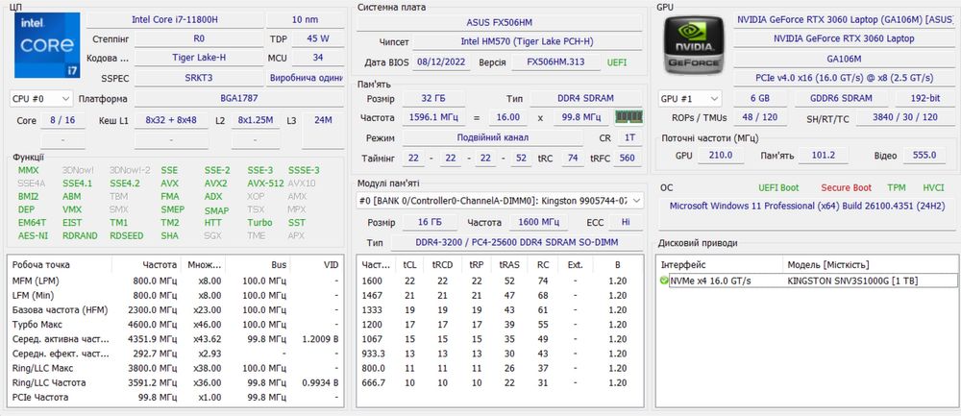Click the 1596.1 МГц memory frequency field
The image size is (961, 416).
click(433, 117)
